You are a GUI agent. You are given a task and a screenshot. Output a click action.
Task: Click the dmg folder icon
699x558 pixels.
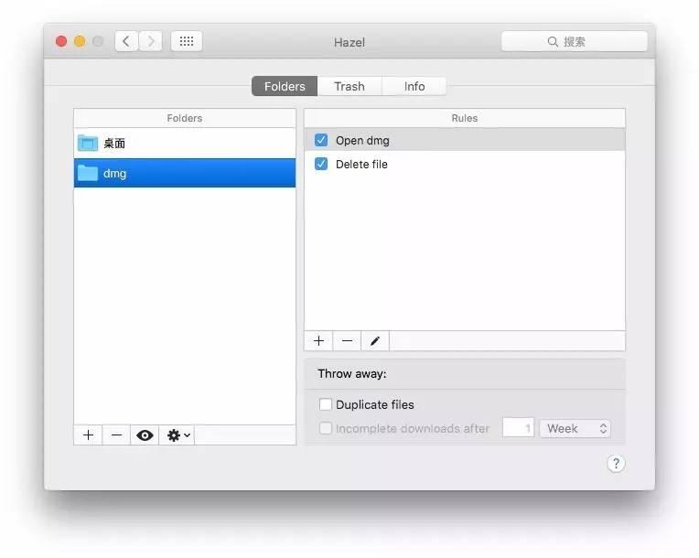(88, 173)
